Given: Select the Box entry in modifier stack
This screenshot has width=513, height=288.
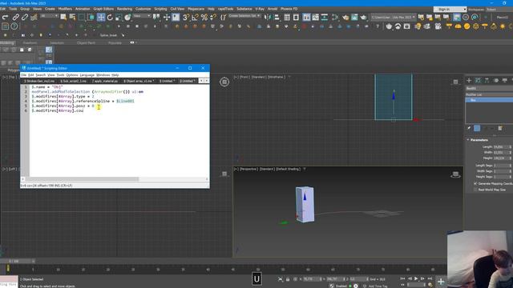Looking at the screenshot, I should [489, 100].
